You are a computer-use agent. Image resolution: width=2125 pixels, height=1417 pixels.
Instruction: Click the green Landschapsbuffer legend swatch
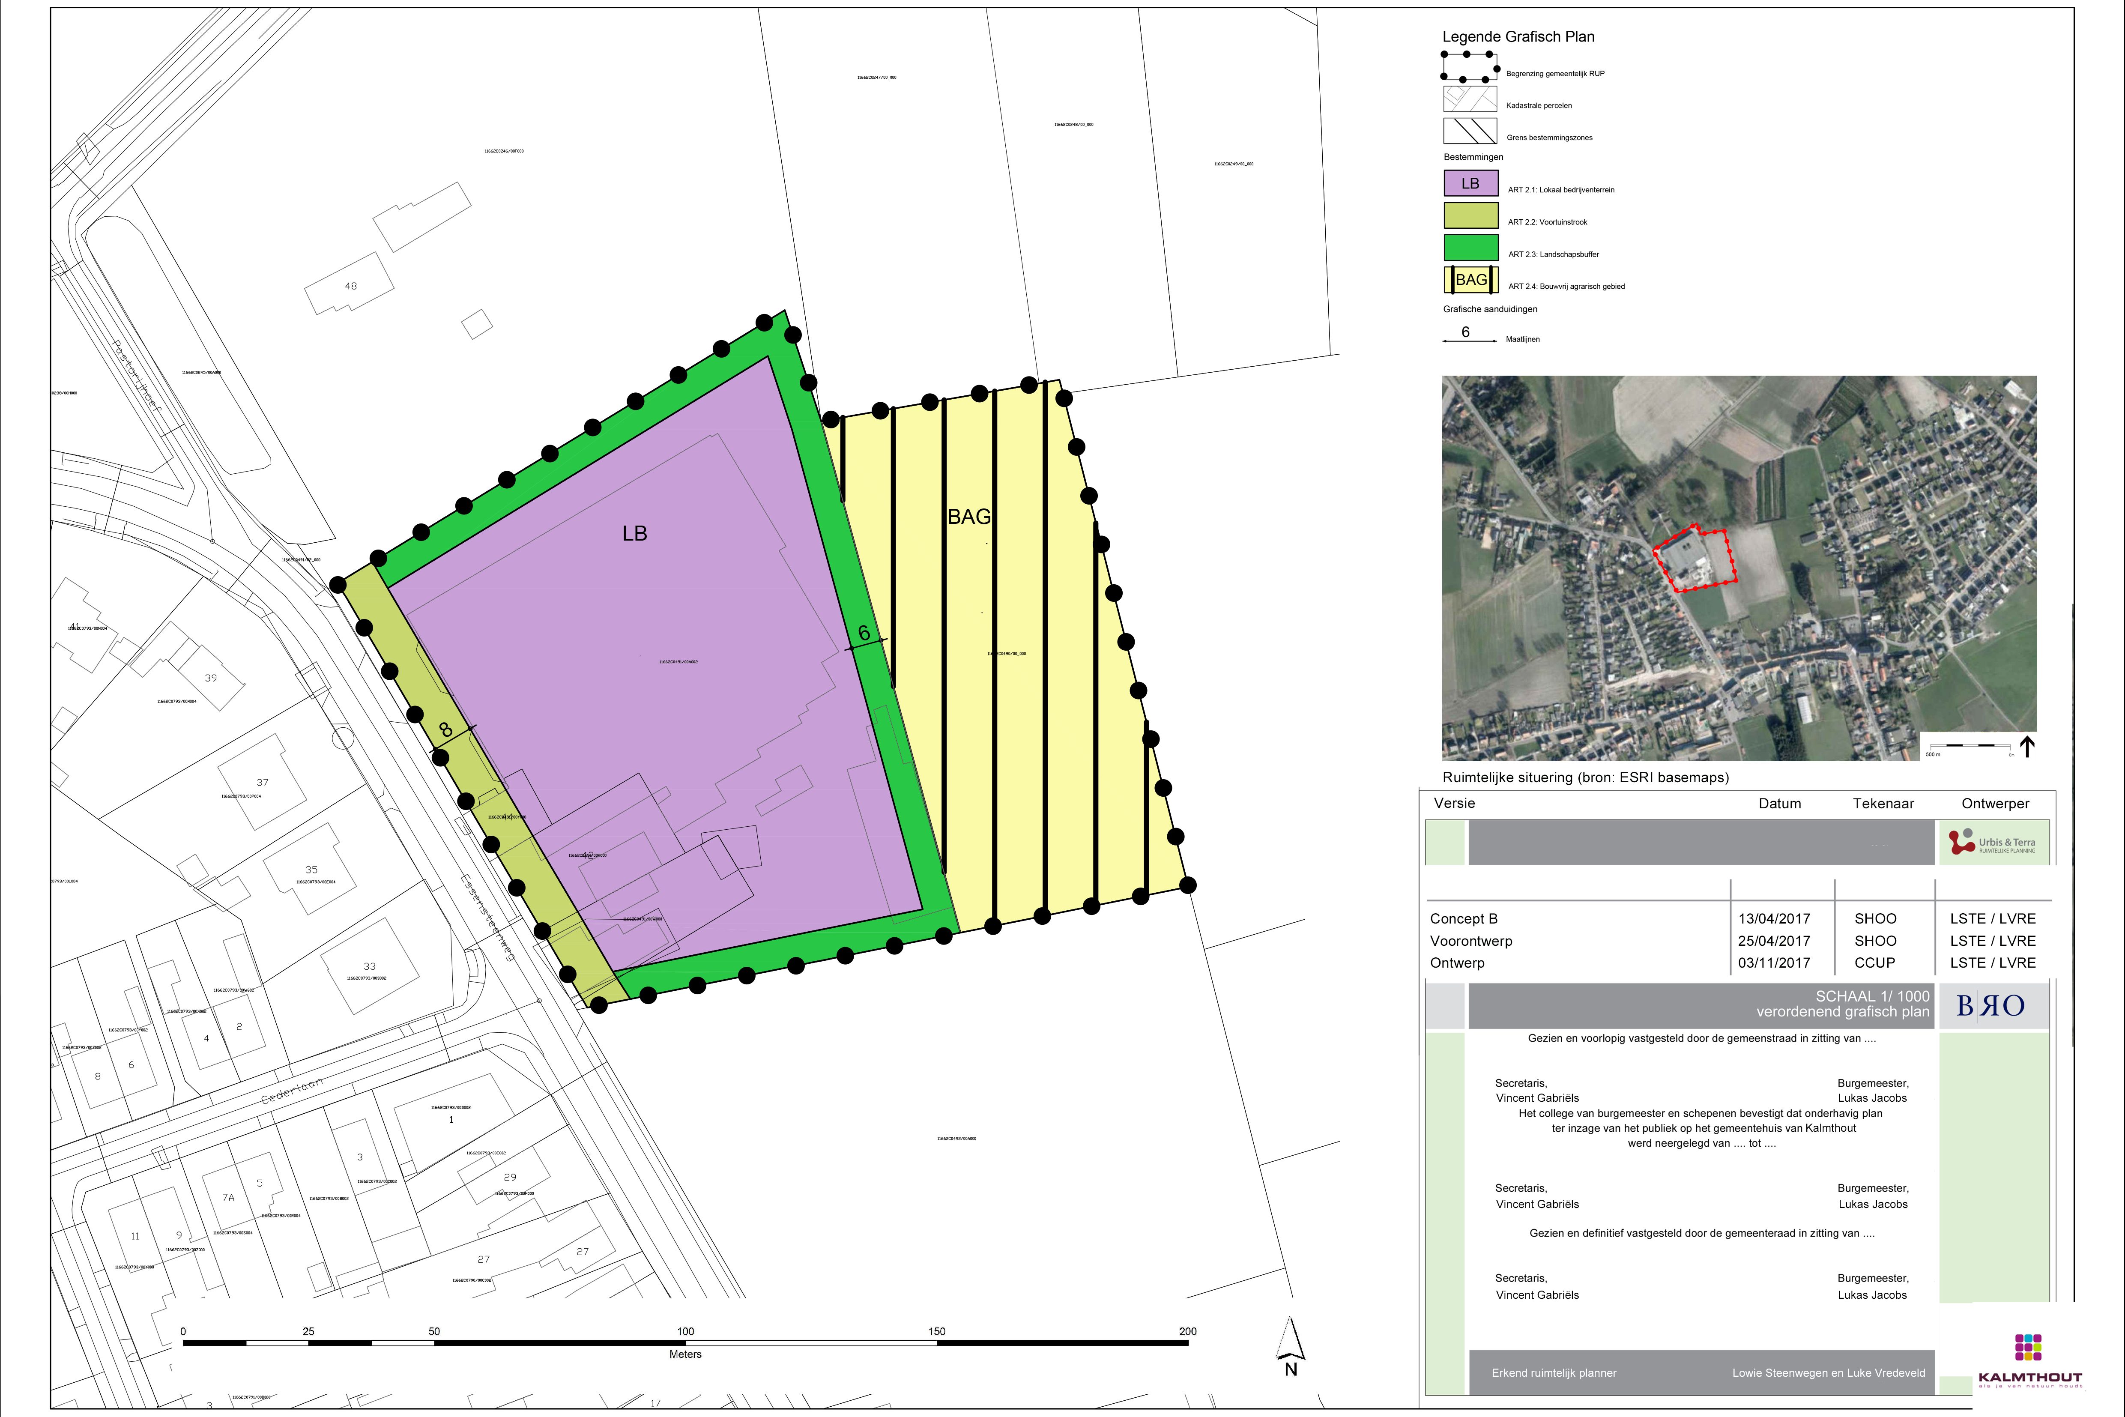point(1471,248)
